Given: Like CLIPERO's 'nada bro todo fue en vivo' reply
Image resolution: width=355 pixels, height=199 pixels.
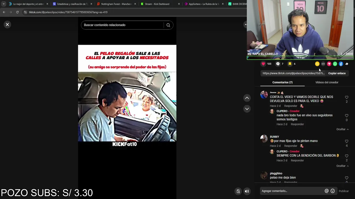Looking at the screenshot, I should pyautogui.click(x=346, y=116).
